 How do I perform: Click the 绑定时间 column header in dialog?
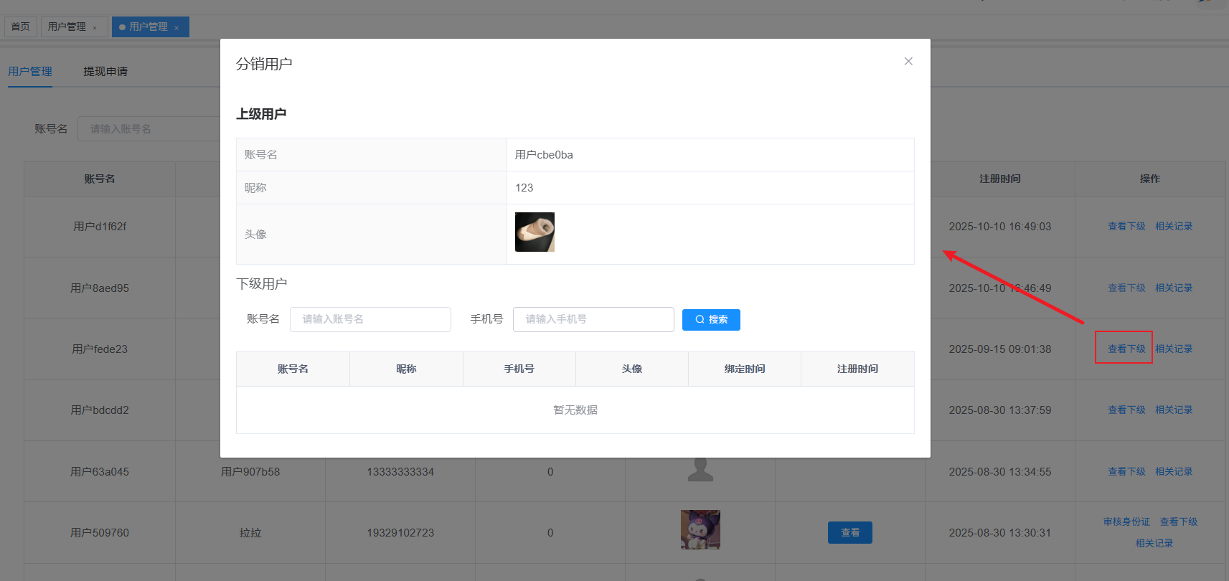[745, 369]
